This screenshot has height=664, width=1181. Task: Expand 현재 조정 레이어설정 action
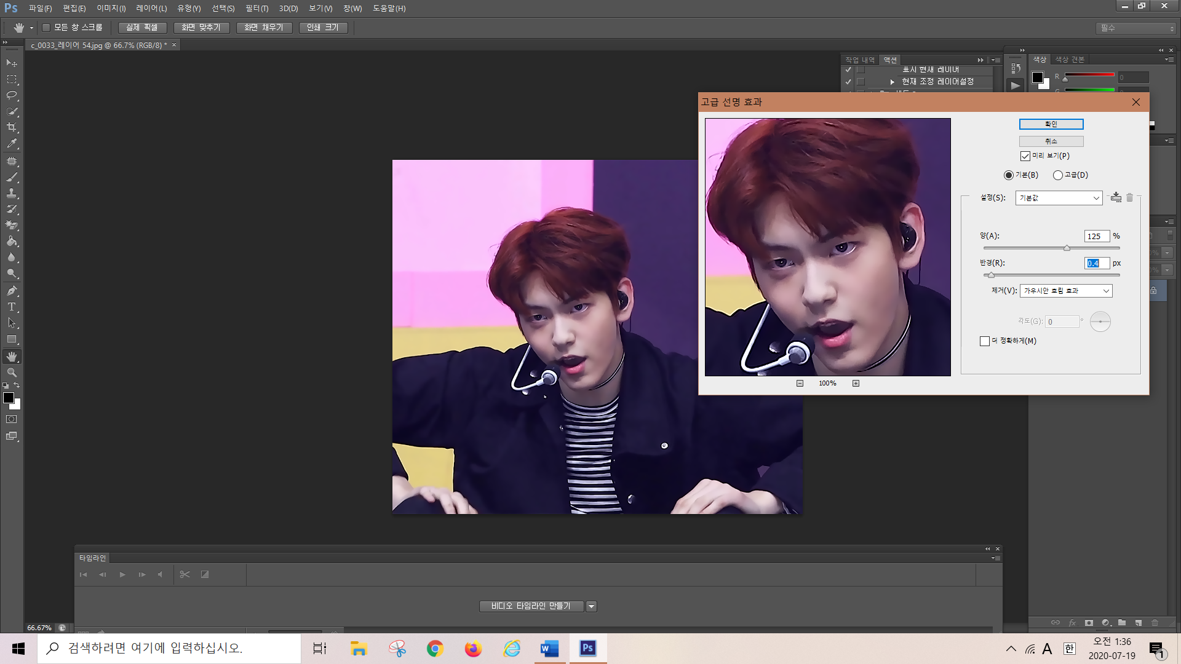pos(893,82)
